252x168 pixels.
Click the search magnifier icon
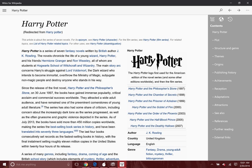pos(221,10)
